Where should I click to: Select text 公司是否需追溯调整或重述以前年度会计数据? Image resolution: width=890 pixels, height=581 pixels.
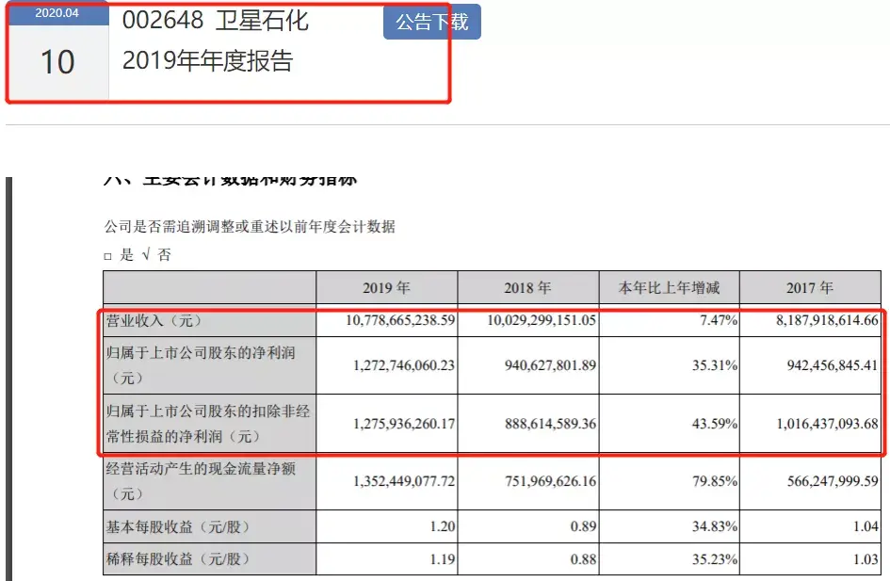point(250,227)
